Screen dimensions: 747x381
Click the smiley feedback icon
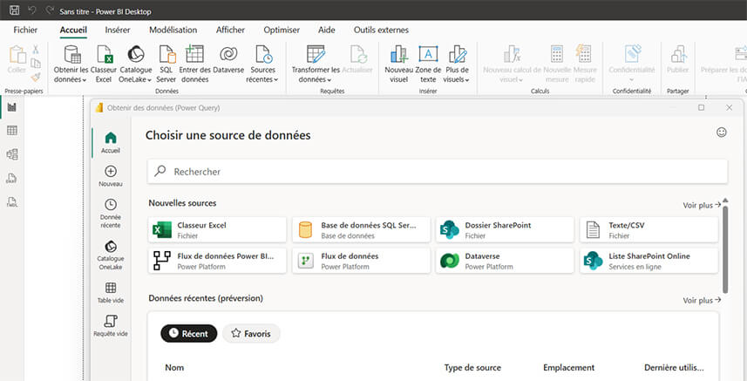pyautogui.click(x=722, y=133)
